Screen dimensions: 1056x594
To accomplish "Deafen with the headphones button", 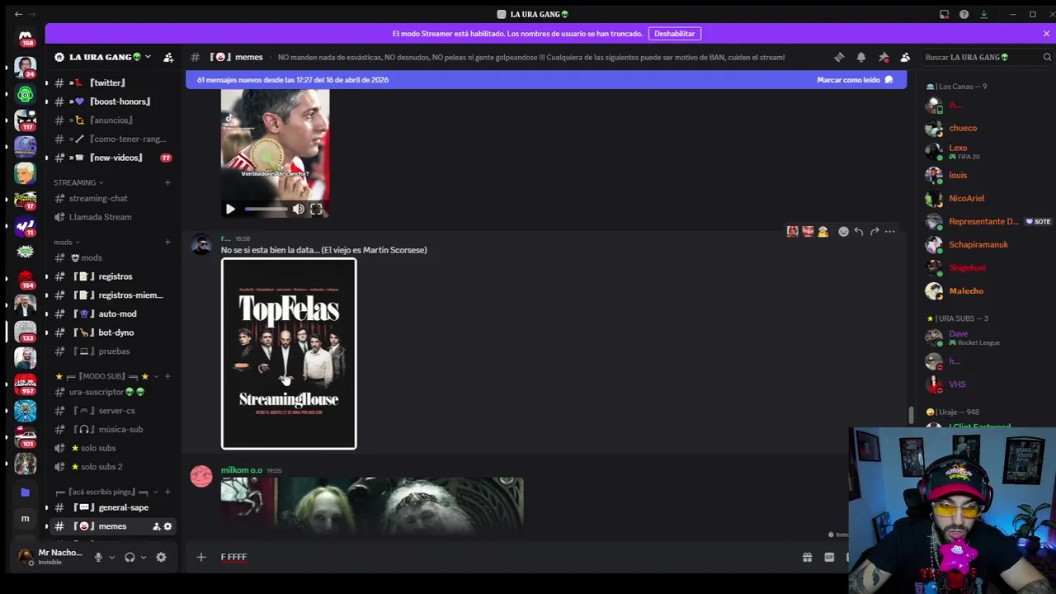I will click(130, 557).
